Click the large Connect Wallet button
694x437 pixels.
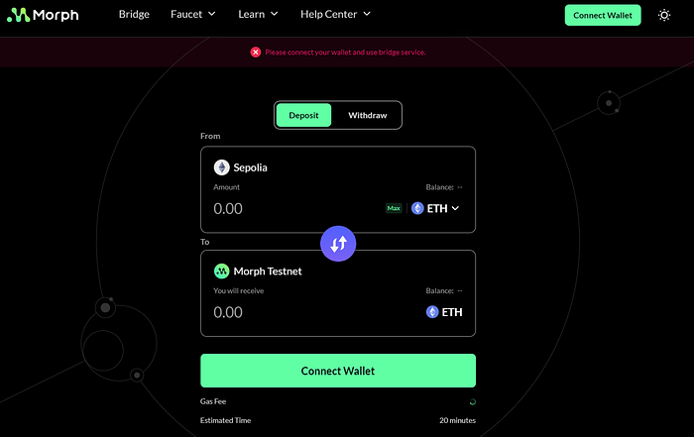(x=338, y=371)
